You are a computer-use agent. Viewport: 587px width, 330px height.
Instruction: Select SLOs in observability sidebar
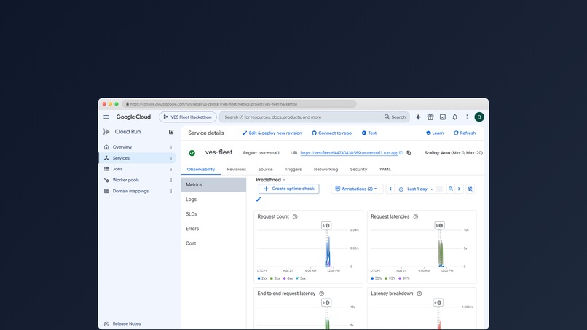pos(213,214)
